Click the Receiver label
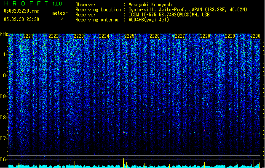265x168 pixels. click(x=86, y=15)
